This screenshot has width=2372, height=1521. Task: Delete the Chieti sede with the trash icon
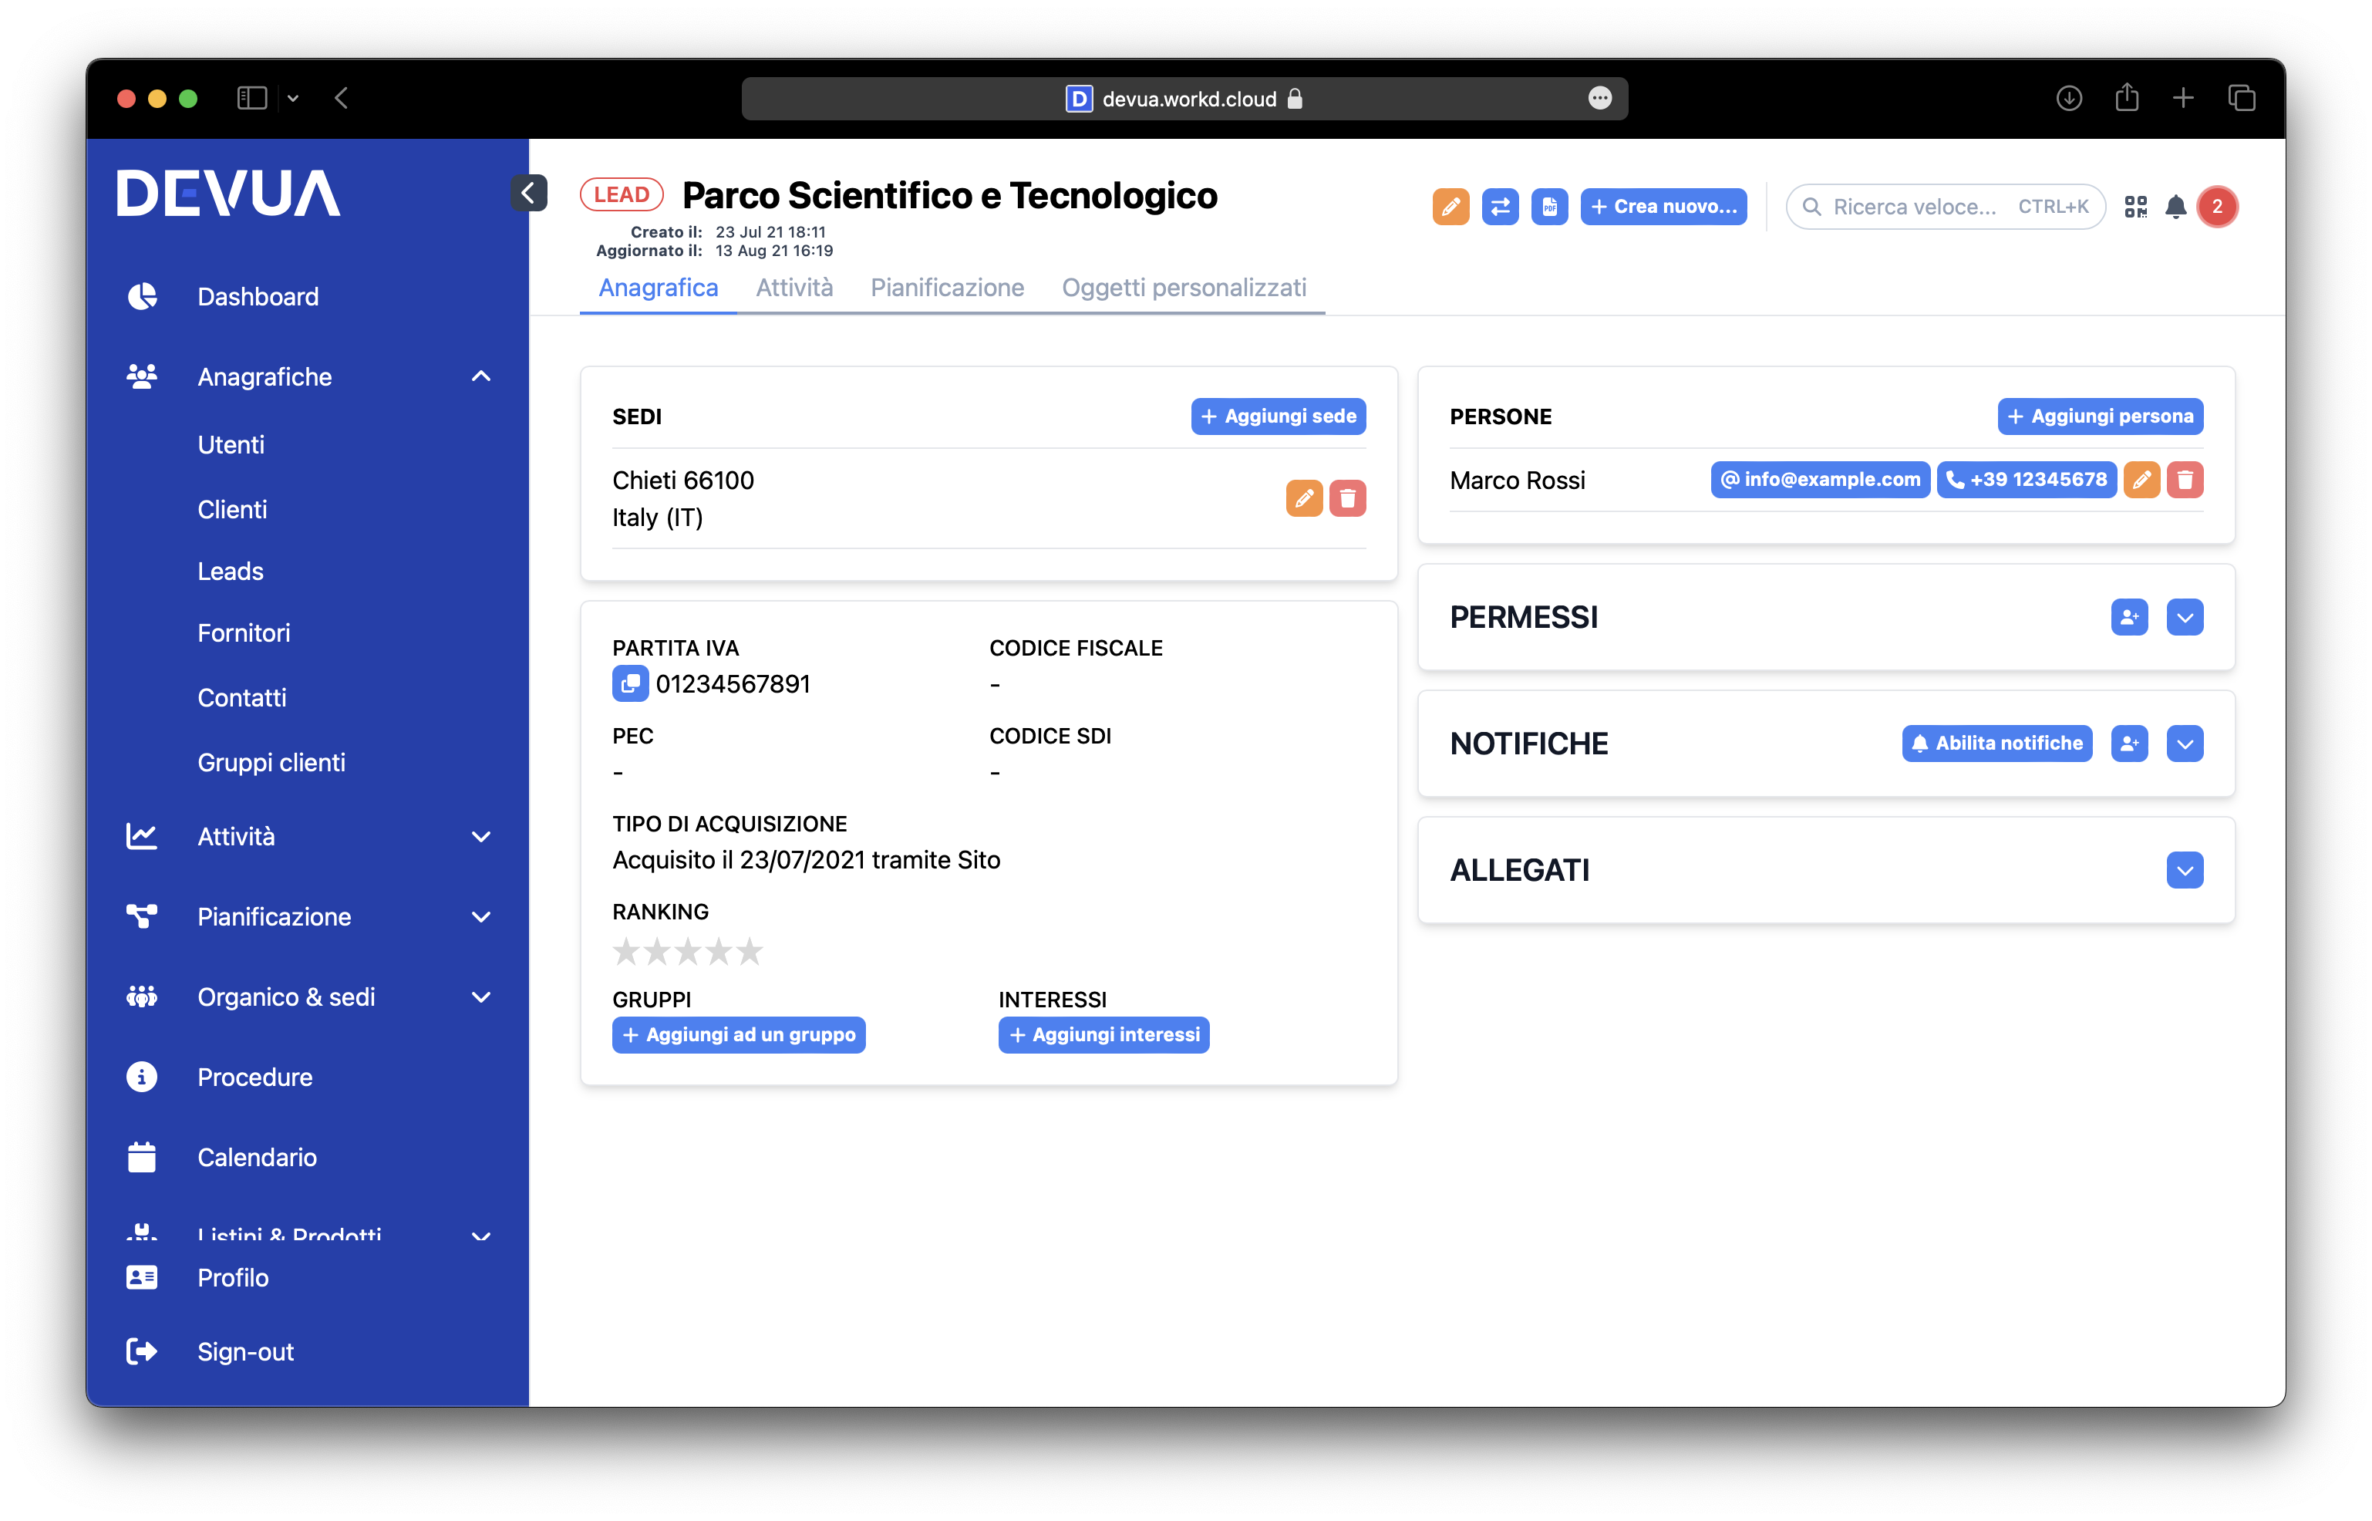[x=1349, y=499]
